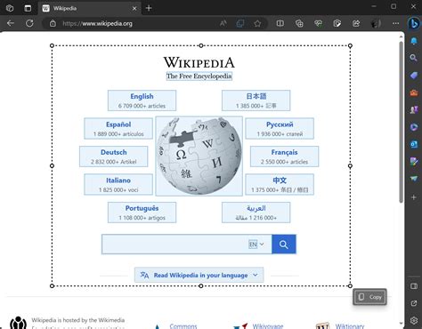Add a sidebar app with plus icon
This screenshot has height=329, width=422.
[414, 197]
